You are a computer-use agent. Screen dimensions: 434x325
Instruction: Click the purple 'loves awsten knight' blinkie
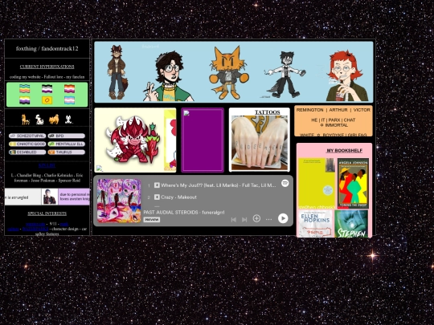click(74, 197)
